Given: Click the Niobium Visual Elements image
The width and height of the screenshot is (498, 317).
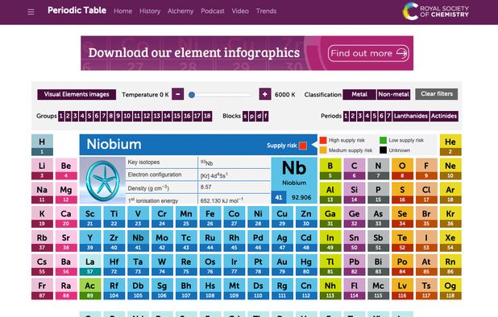Looking at the screenshot, I should point(102,180).
